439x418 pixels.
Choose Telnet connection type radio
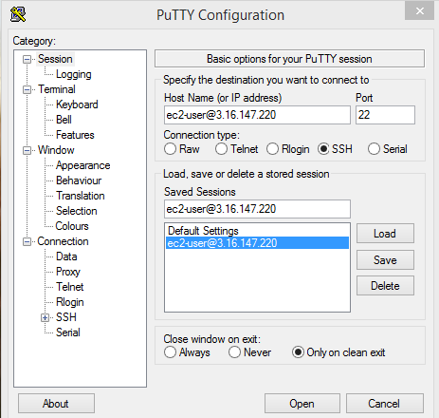pyautogui.click(x=221, y=149)
